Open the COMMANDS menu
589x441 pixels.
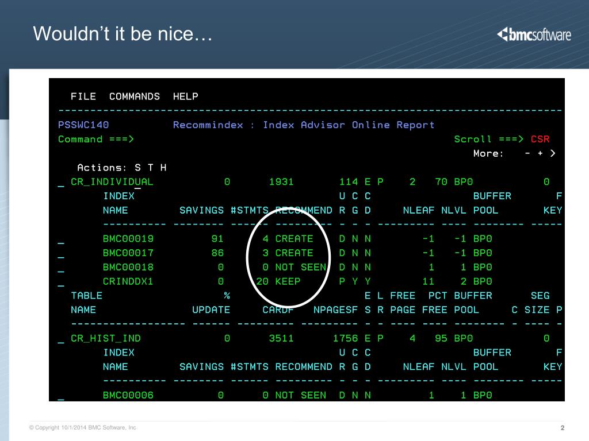pyautogui.click(x=135, y=96)
